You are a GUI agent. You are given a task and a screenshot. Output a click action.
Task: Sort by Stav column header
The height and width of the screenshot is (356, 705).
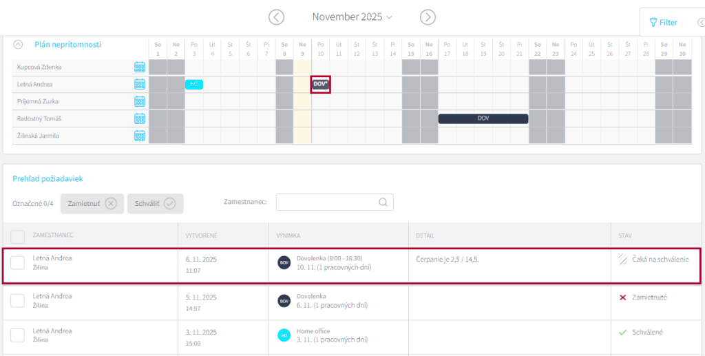click(x=626, y=235)
